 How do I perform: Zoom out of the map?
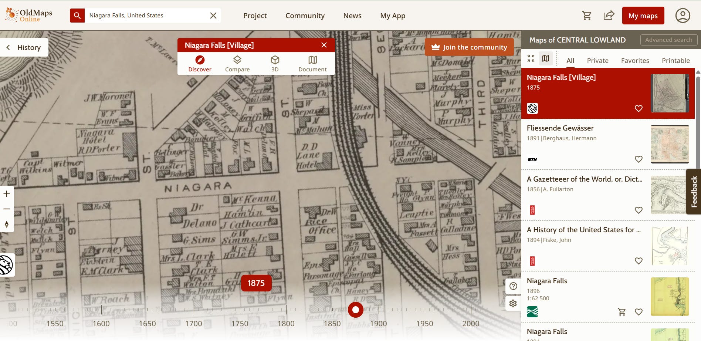pos(7,209)
